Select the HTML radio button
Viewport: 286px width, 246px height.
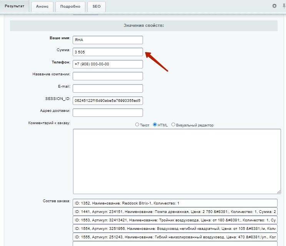point(155,125)
